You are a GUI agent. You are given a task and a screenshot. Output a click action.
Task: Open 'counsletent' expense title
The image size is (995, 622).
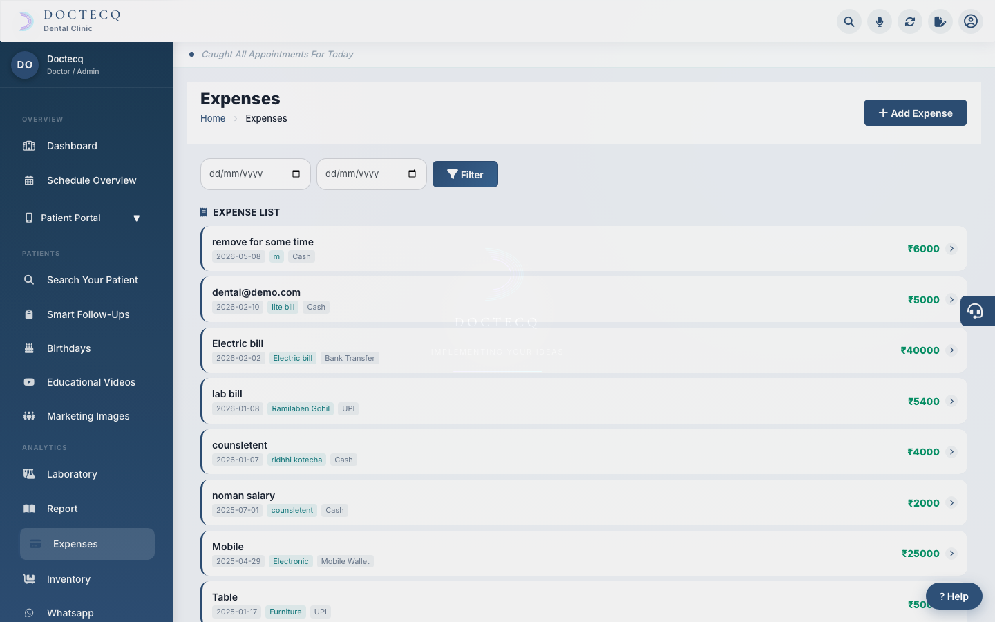[x=240, y=445]
